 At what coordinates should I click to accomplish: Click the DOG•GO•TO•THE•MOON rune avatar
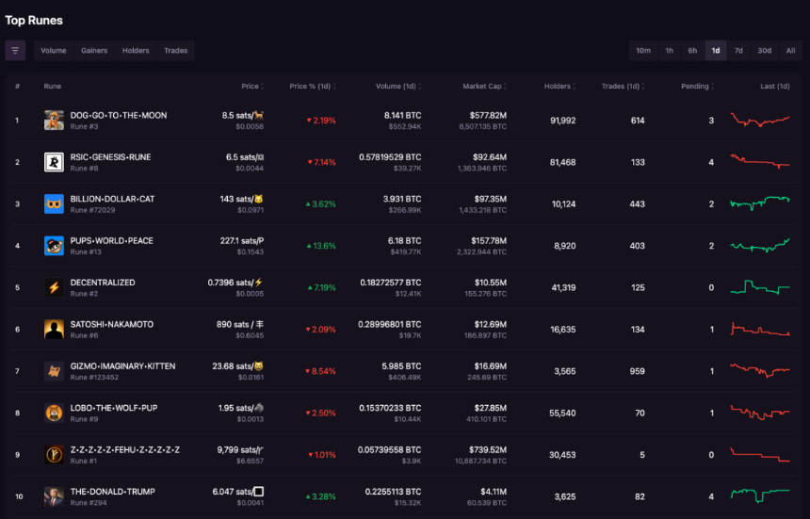point(54,121)
